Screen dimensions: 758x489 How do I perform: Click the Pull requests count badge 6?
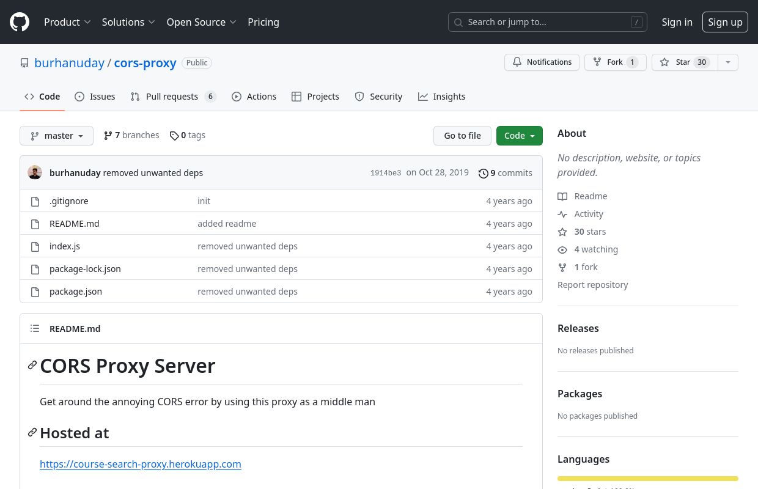(x=210, y=97)
